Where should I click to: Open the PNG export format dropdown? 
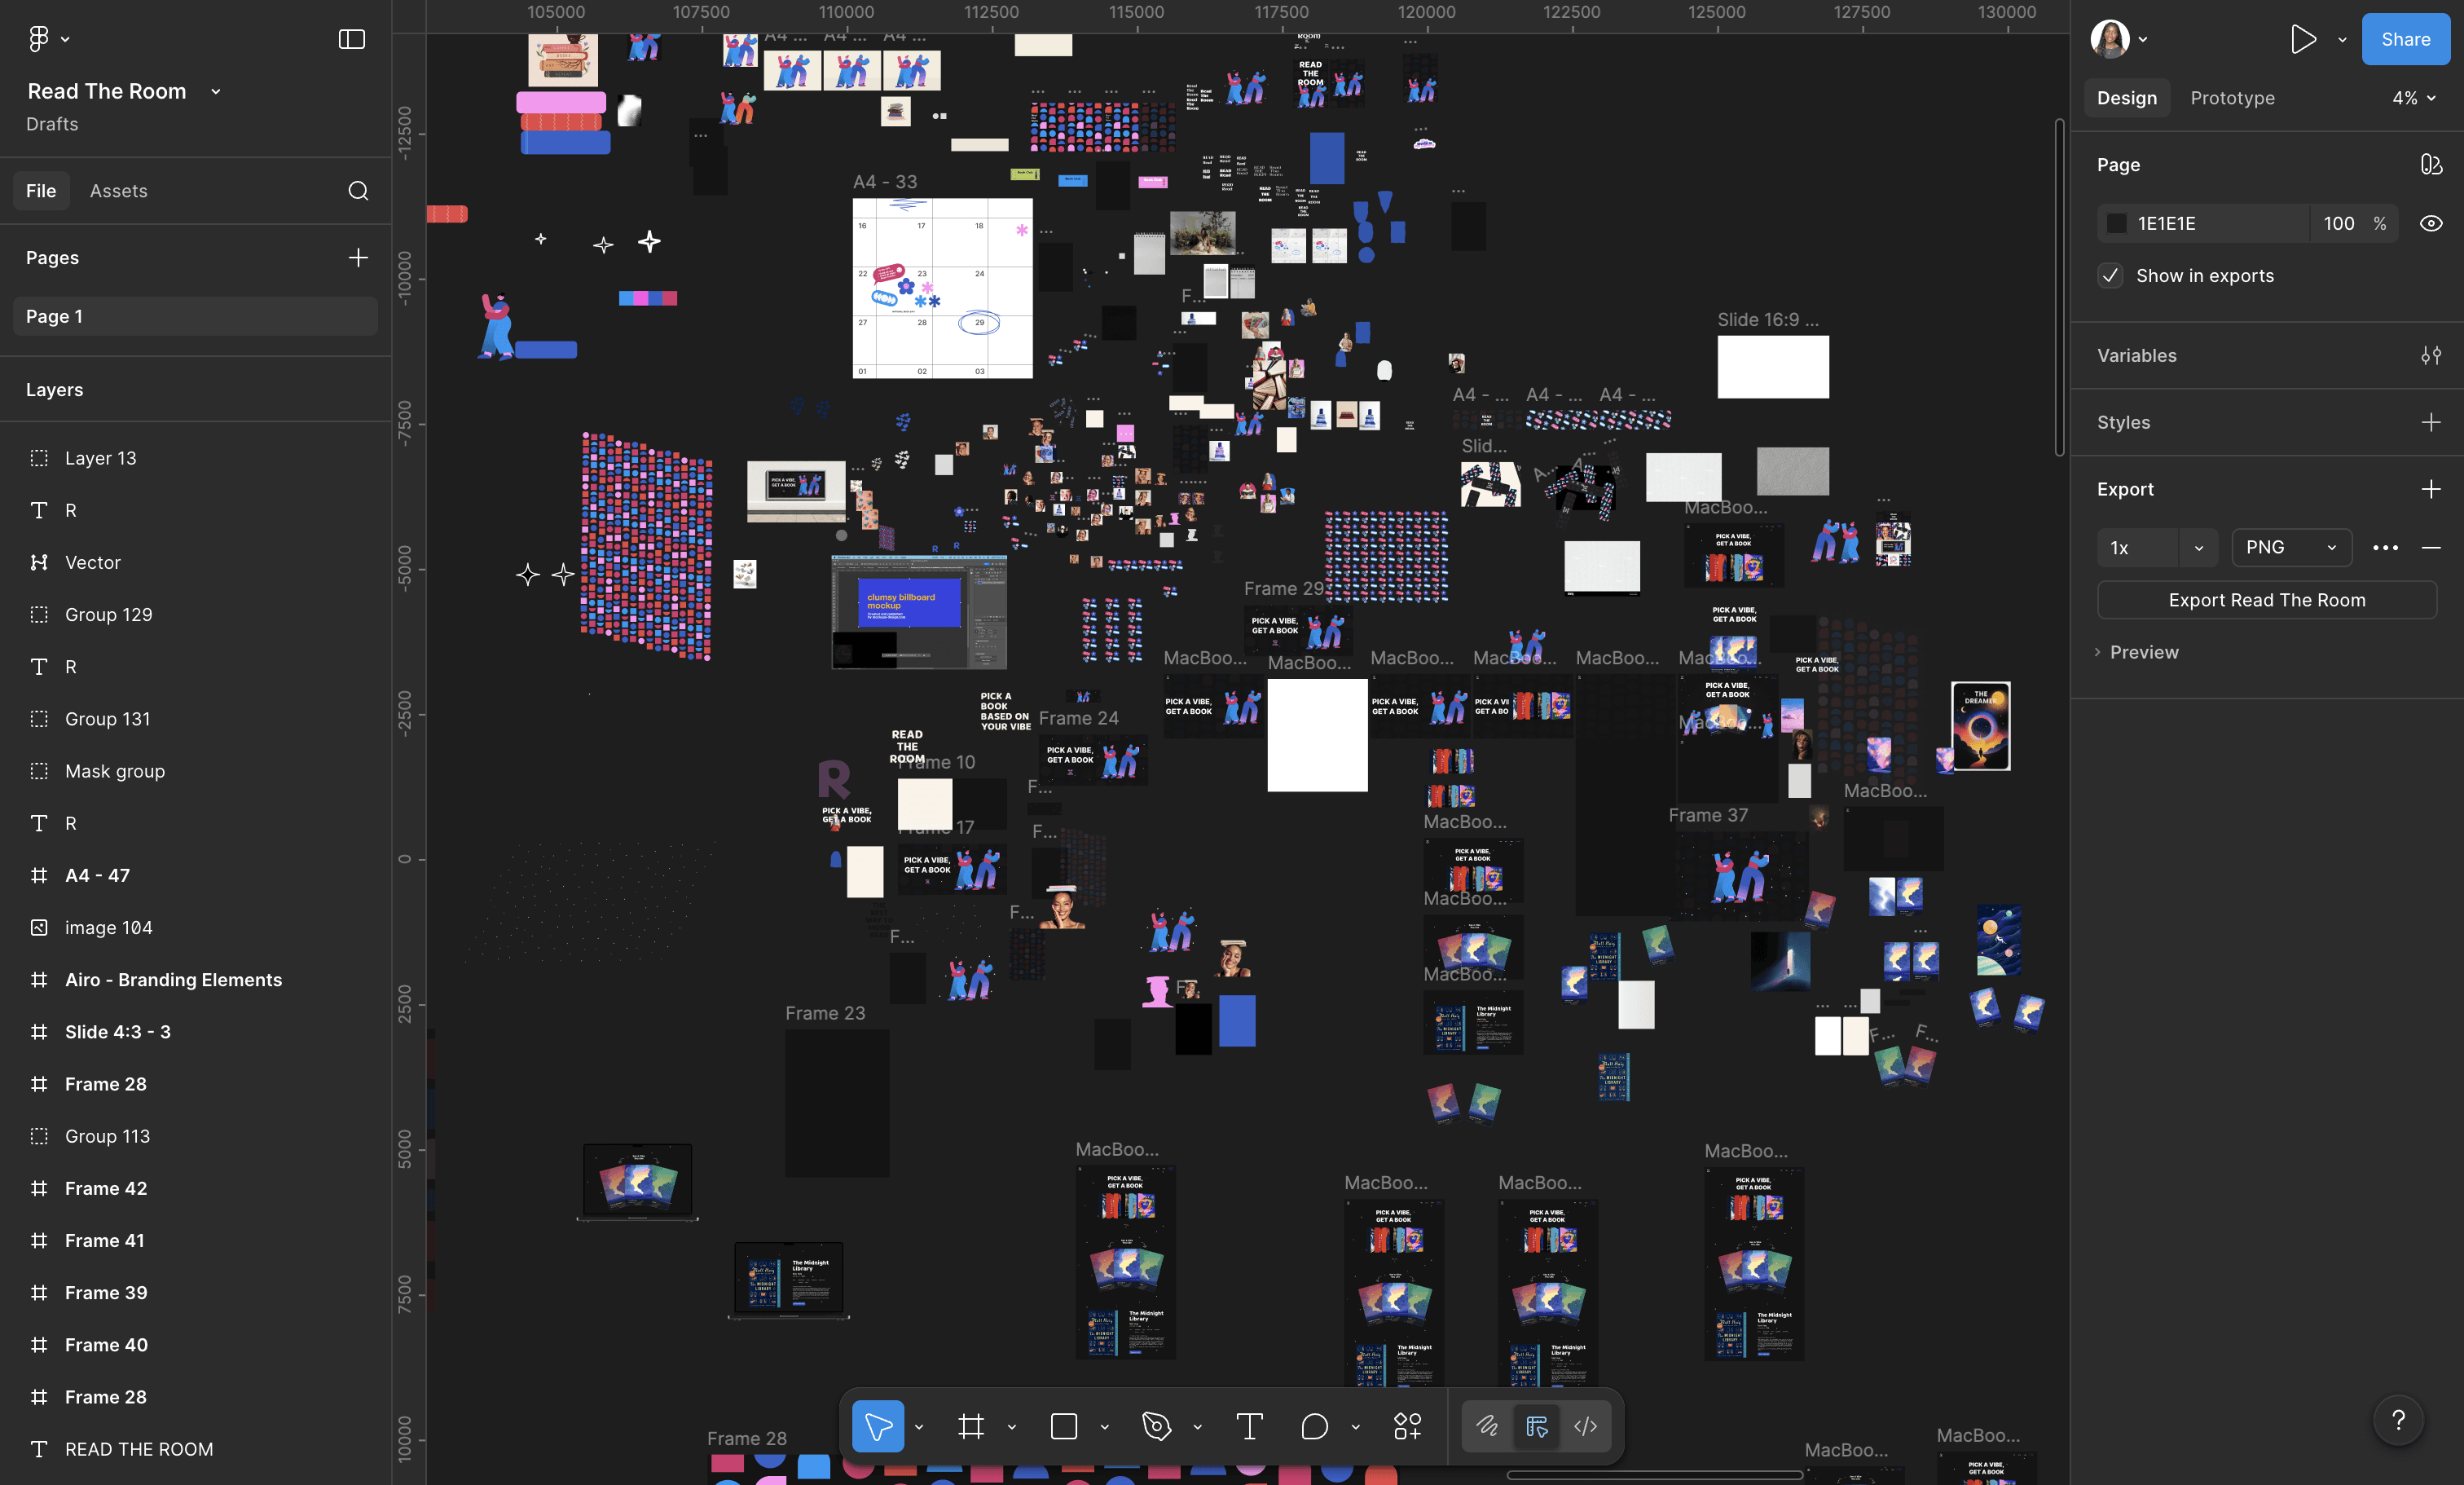[x=2290, y=548]
